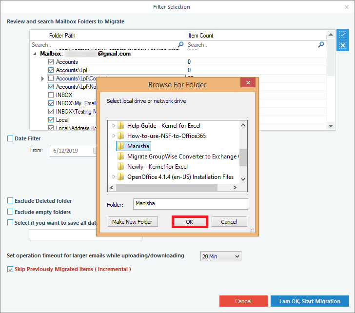Click the Newly - Kernel for Excel folder icon
The height and width of the screenshot is (313, 355).
[120, 167]
